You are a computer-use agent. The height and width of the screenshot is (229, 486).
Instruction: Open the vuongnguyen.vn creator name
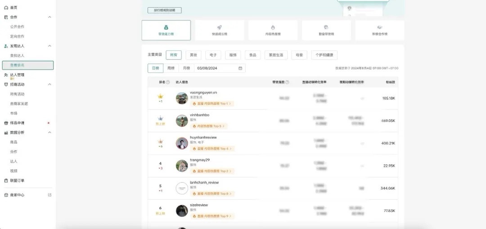203,92
